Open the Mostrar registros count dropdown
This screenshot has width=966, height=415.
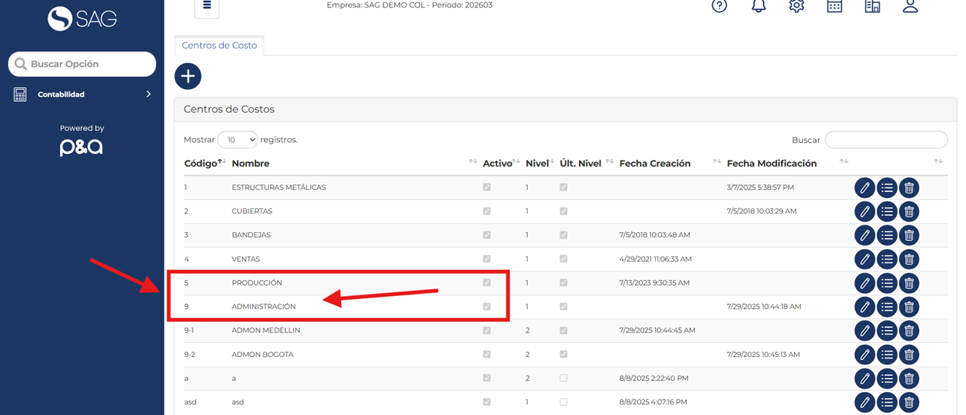pos(237,140)
